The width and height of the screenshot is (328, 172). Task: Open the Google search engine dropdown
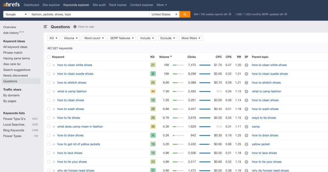(16, 14)
